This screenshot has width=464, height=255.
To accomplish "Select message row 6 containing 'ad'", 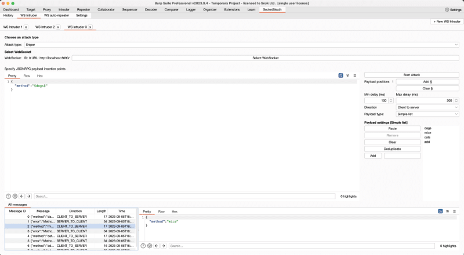I will (x=70, y=246).
